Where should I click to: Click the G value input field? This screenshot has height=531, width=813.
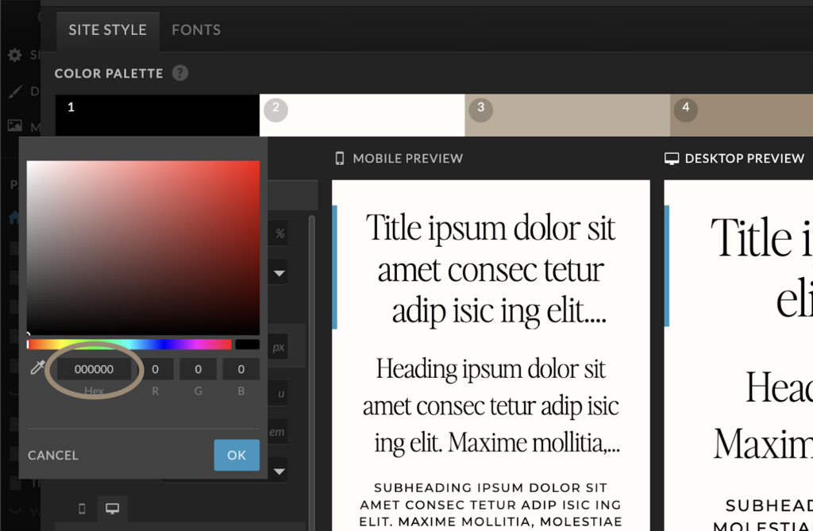(x=198, y=369)
